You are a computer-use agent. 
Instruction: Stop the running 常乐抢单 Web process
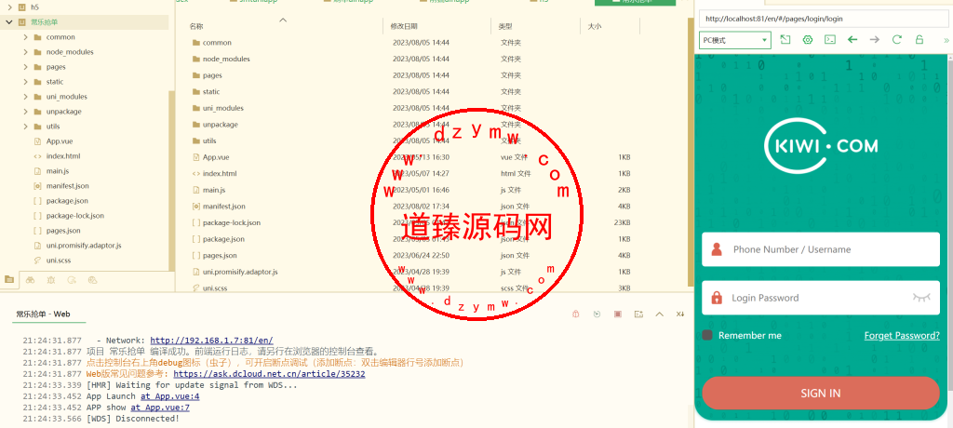coord(618,314)
